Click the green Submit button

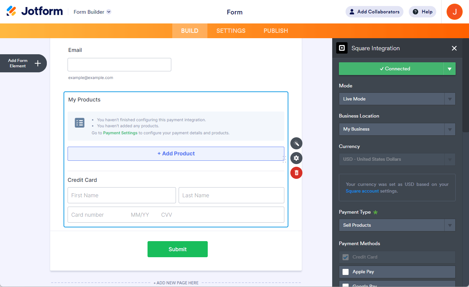tap(178, 249)
